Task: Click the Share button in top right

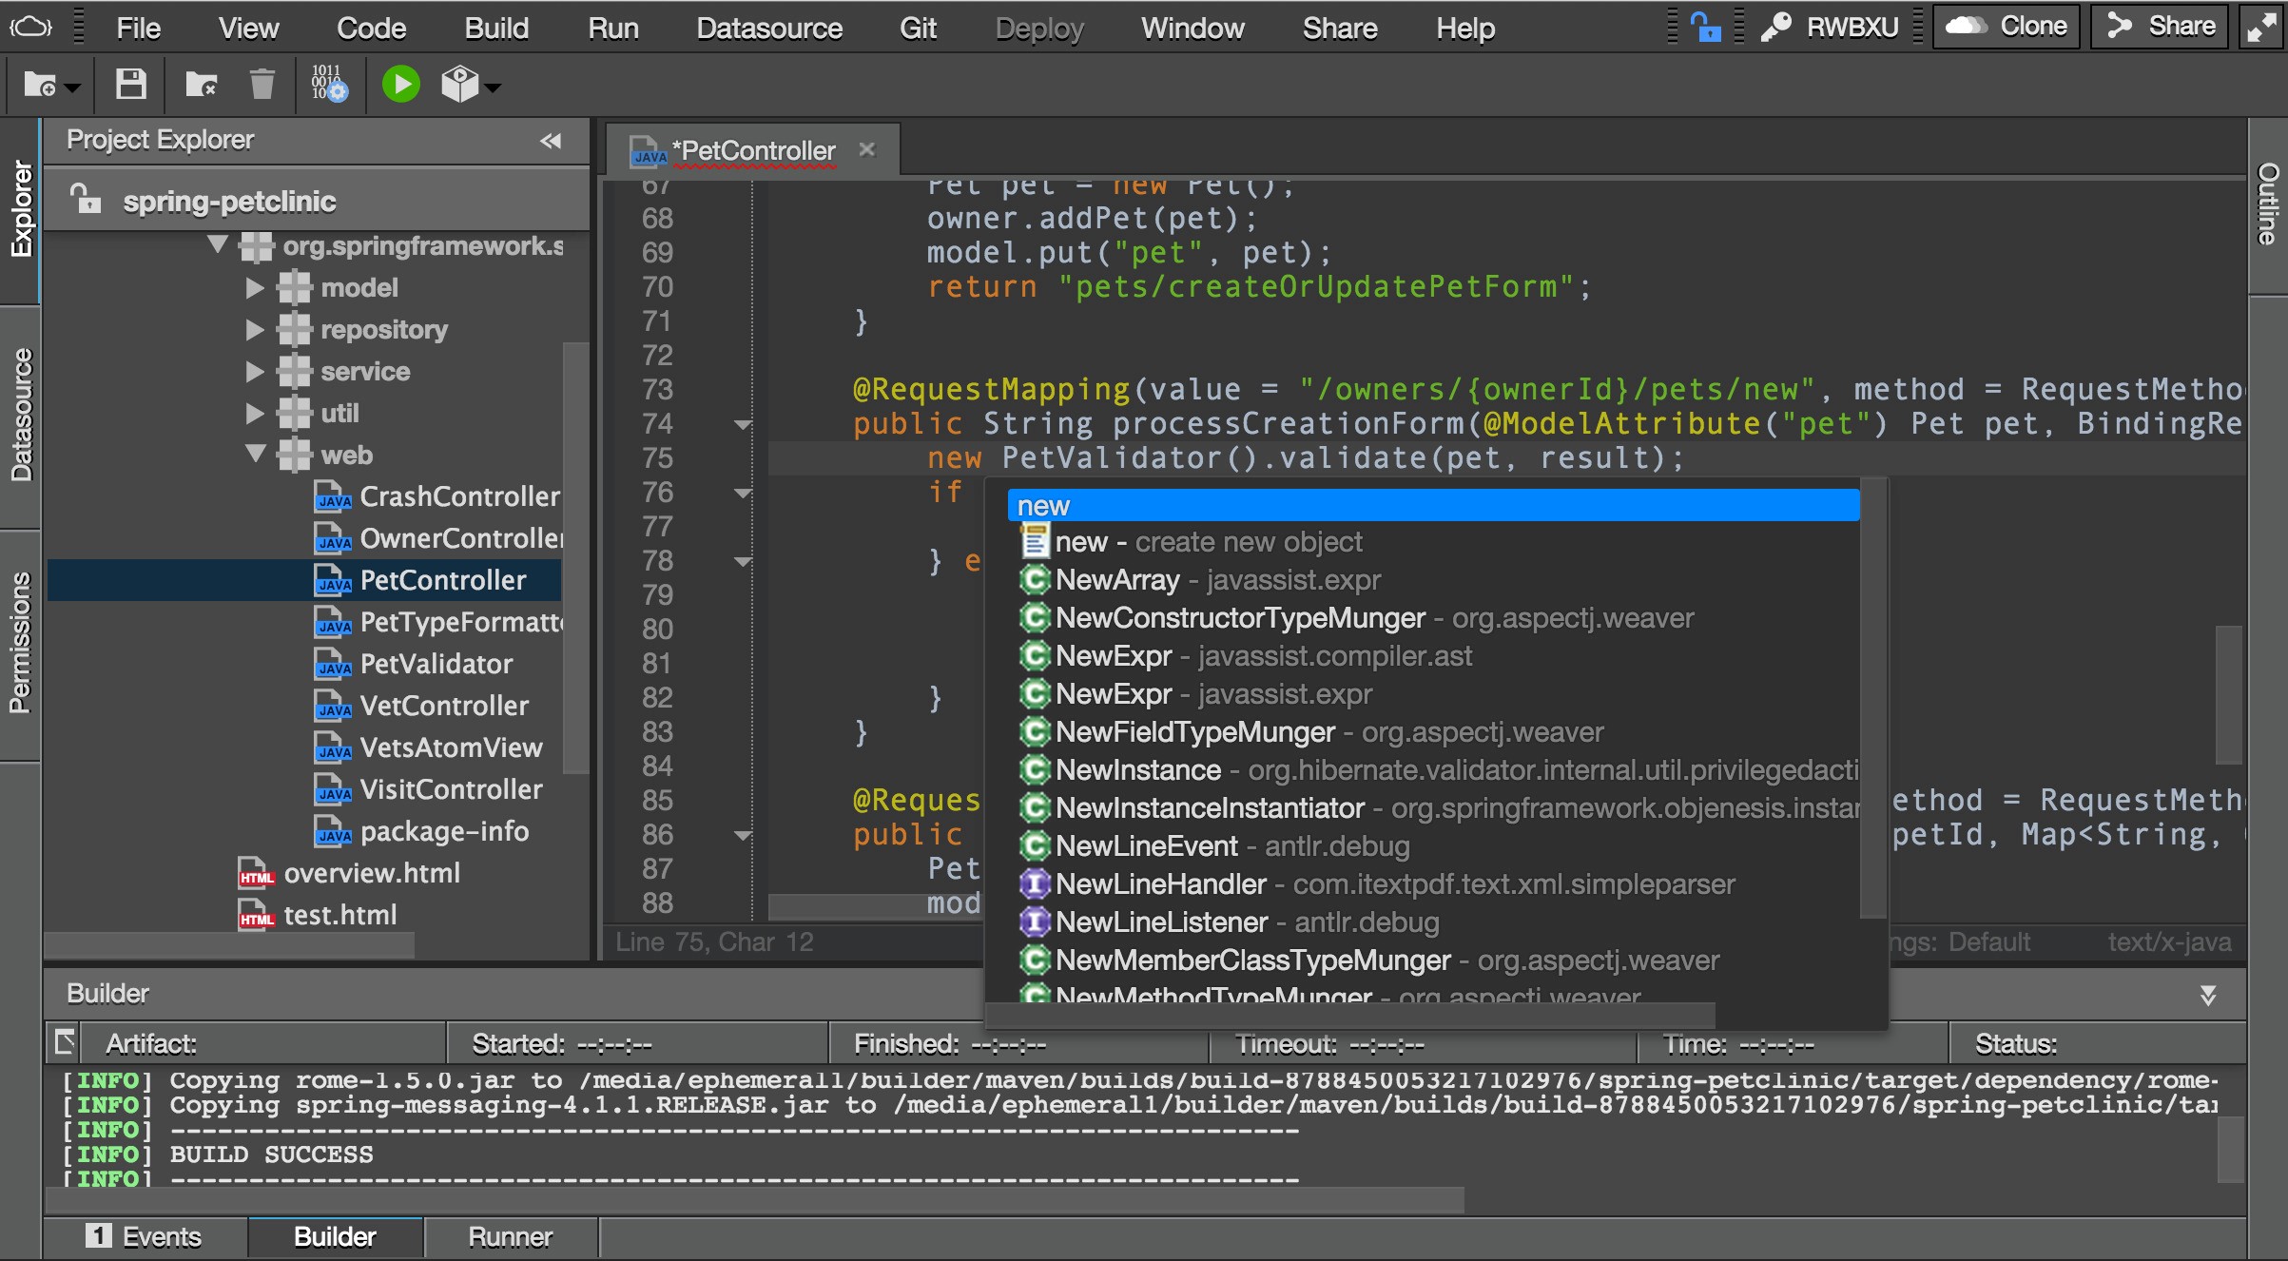Action: tap(2158, 26)
